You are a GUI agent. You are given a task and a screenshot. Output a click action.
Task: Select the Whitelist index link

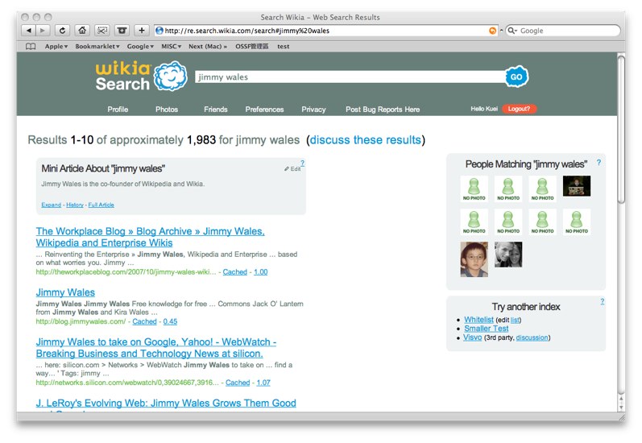479,320
